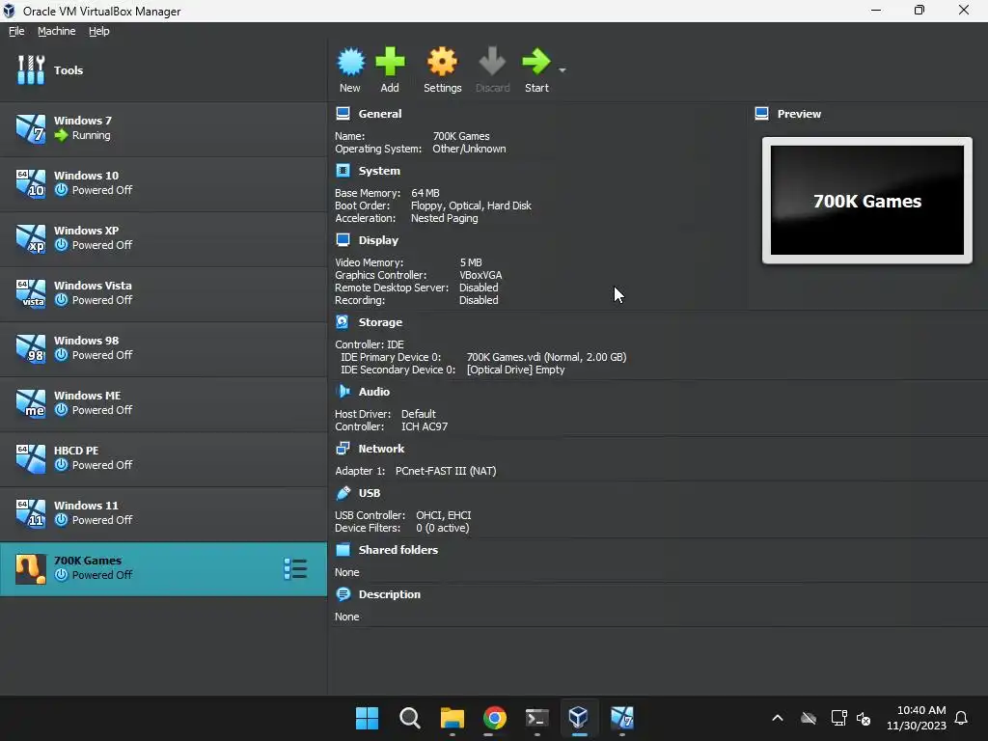Click the System section header
The width and height of the screenshot is (988, 741).
(379, 171)
